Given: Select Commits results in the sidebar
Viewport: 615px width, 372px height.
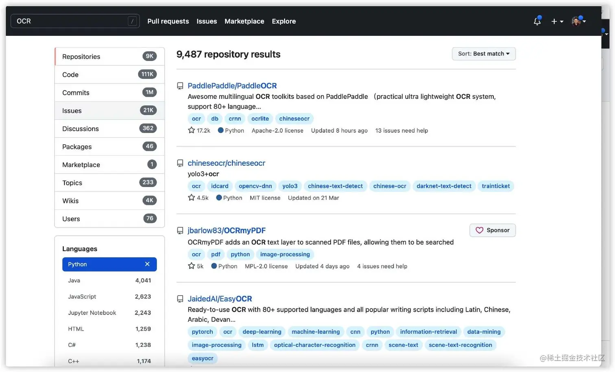Looking at the screenshot, I should [x=109, y=93].
